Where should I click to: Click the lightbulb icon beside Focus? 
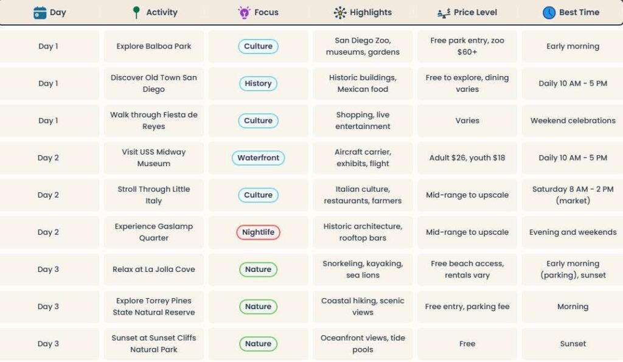pyautogui.click(x=244, y=13)
